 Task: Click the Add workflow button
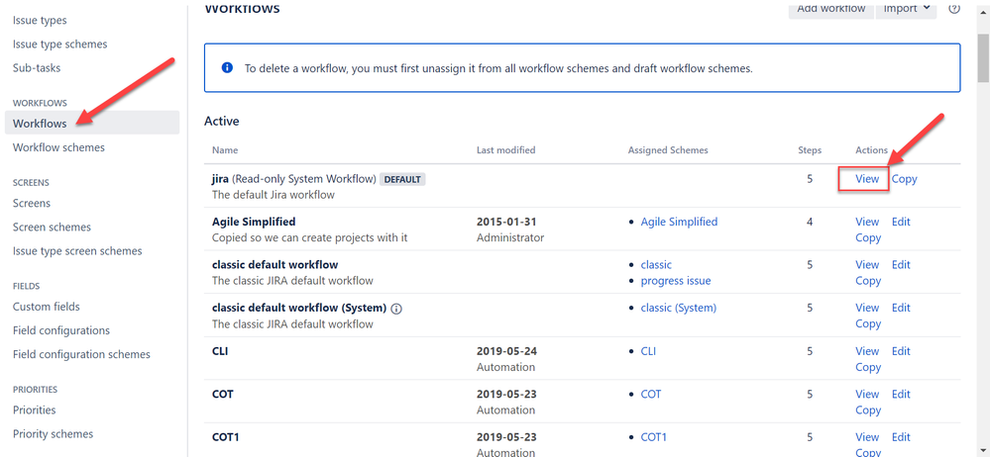830,9
